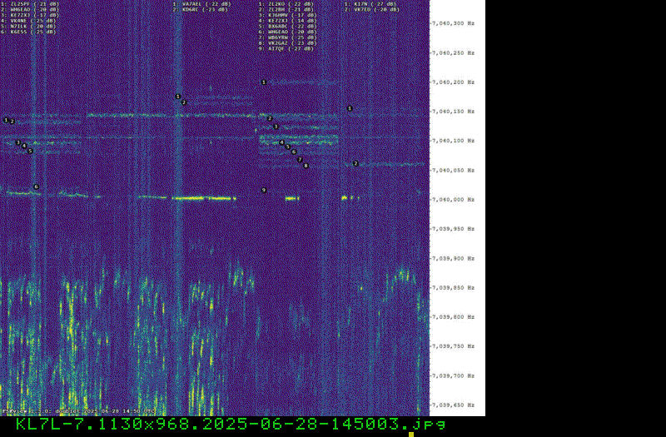
Task: Select the ZL2KO (-22 dB) entry
Action: pos(286,4)
